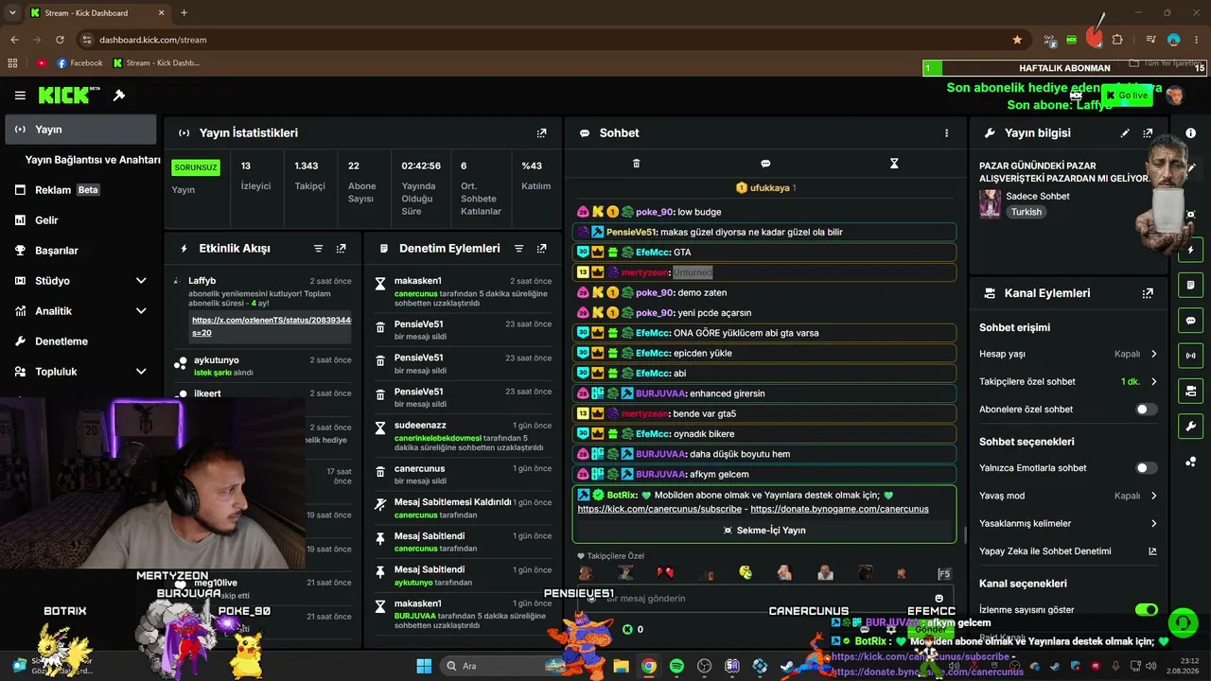Open Hesap yaşı setting chevron
Screen dimensions: 1211x681
1153,354
